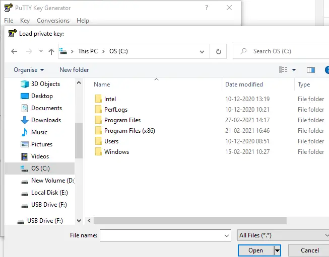Click the sidebar vertical scrollbar thumb
Viewport: 329px width, 257px height.
[79, 140]
